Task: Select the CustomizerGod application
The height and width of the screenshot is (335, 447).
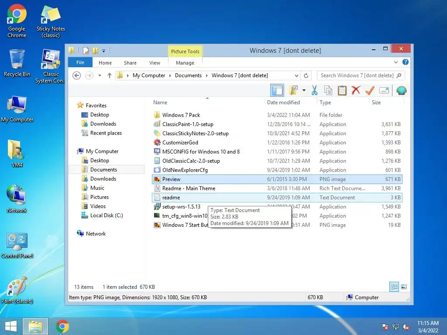Action: [277, 143]
